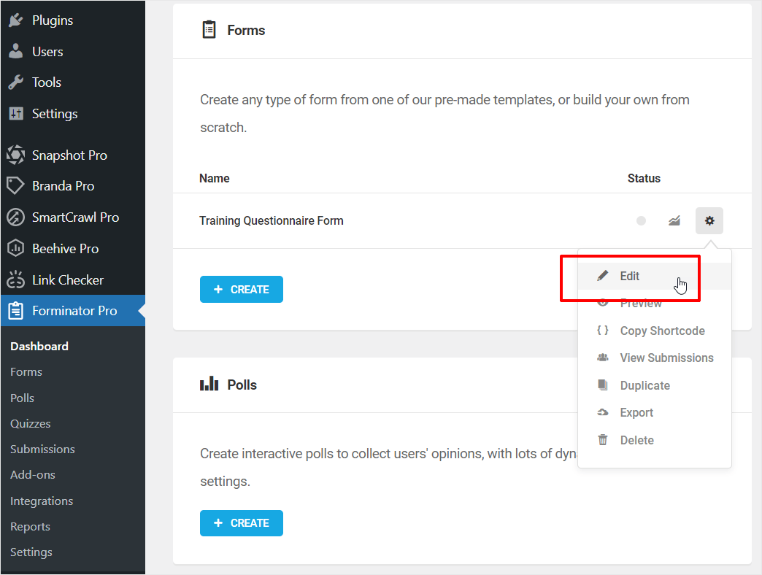Create a new poll with CREATE button
762x575 pixels.
point(242,523)
